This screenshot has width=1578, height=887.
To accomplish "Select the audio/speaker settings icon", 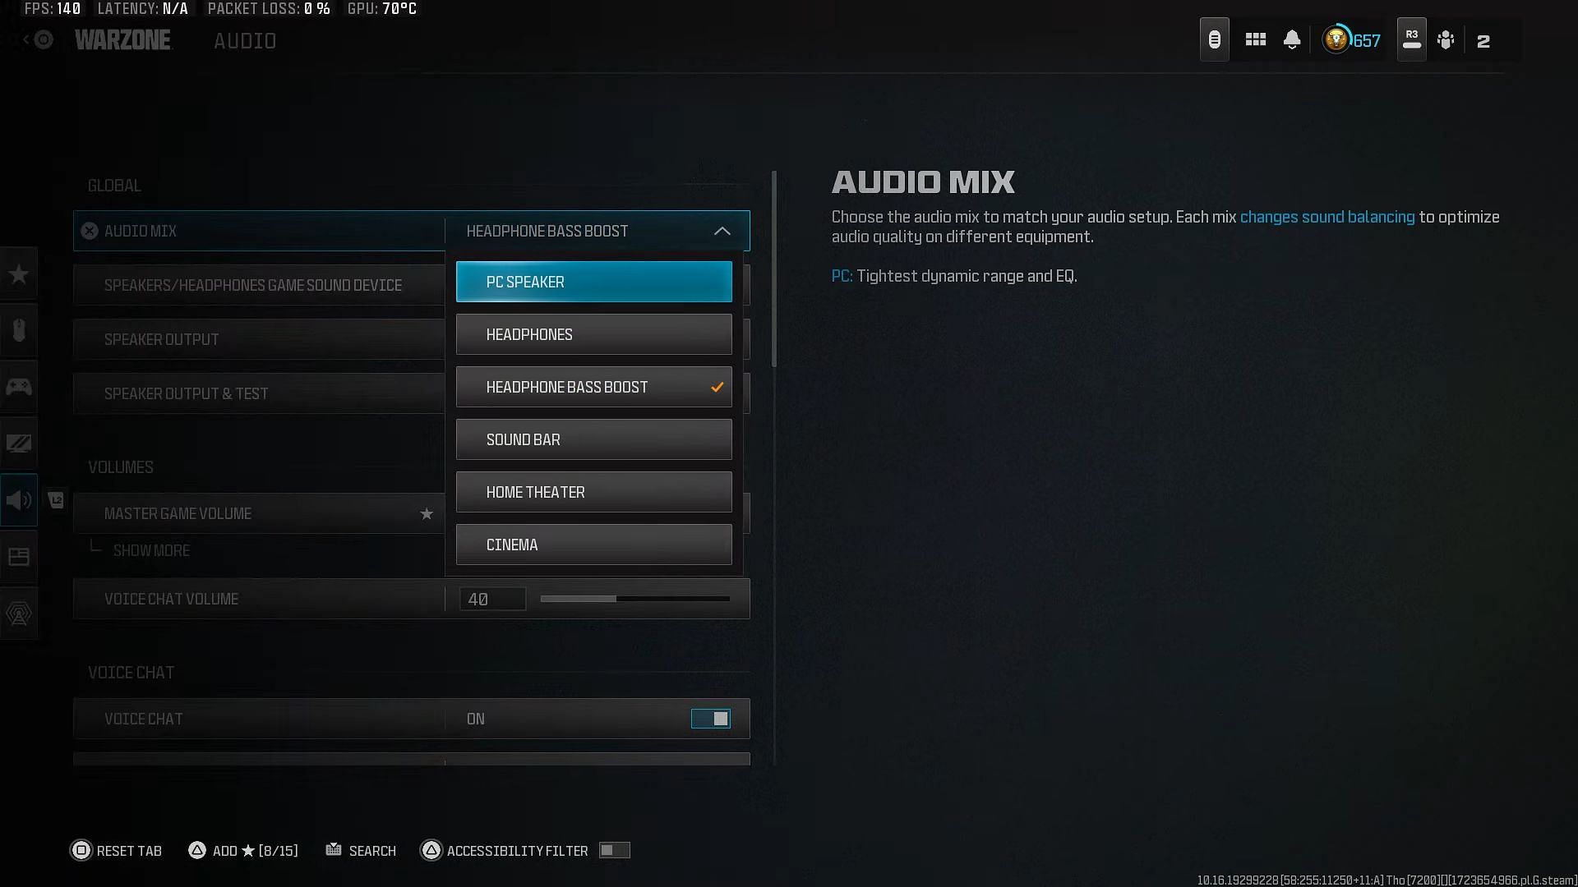I will [x=18, y=499].
